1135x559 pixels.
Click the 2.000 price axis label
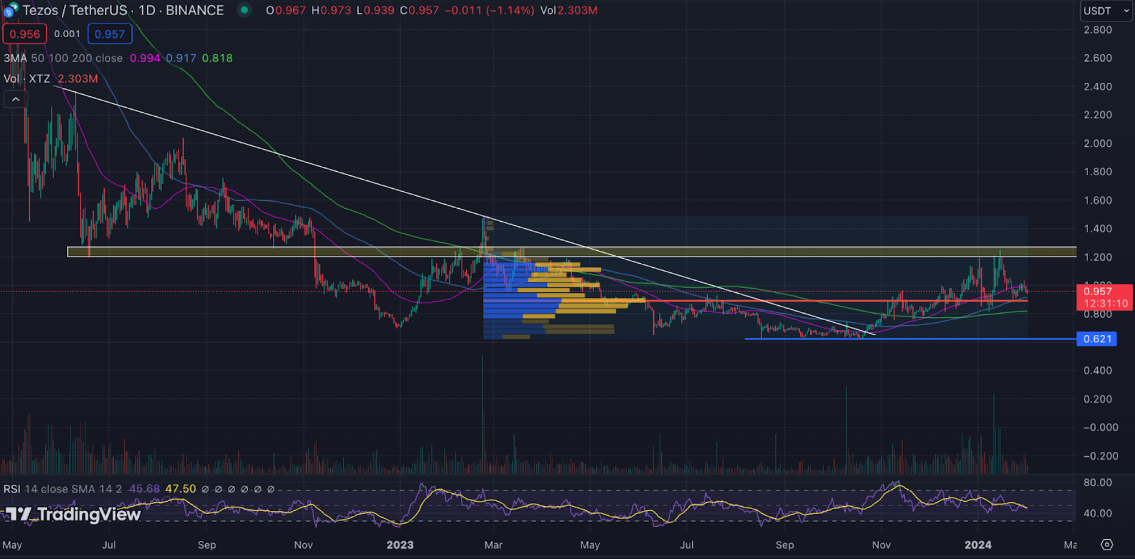pos(1098,143)
